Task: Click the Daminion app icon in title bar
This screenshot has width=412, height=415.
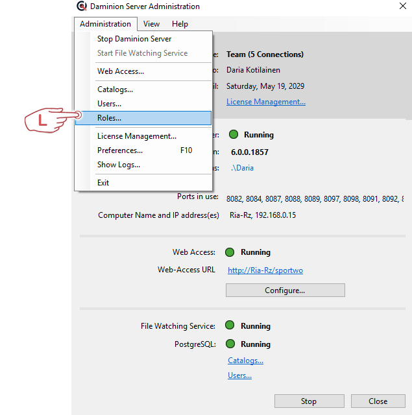Action: point(82,6)
